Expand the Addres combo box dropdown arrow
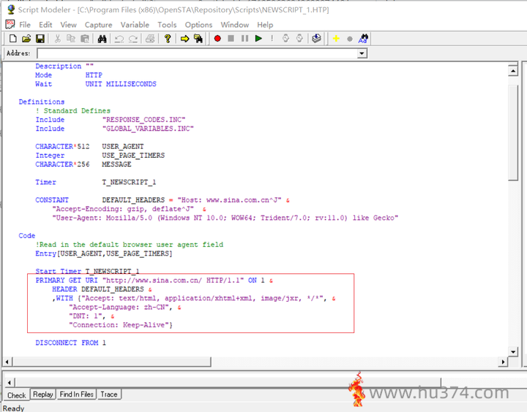 pyautogui.click(x=362, y=53)
